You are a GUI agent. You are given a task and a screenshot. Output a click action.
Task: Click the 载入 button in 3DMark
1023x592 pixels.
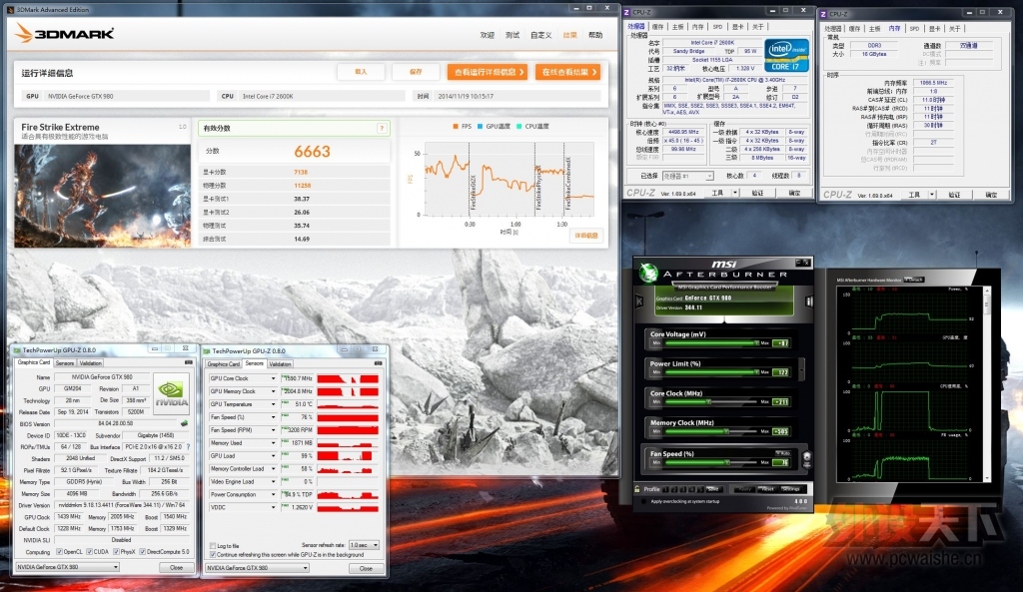(361, 72)
